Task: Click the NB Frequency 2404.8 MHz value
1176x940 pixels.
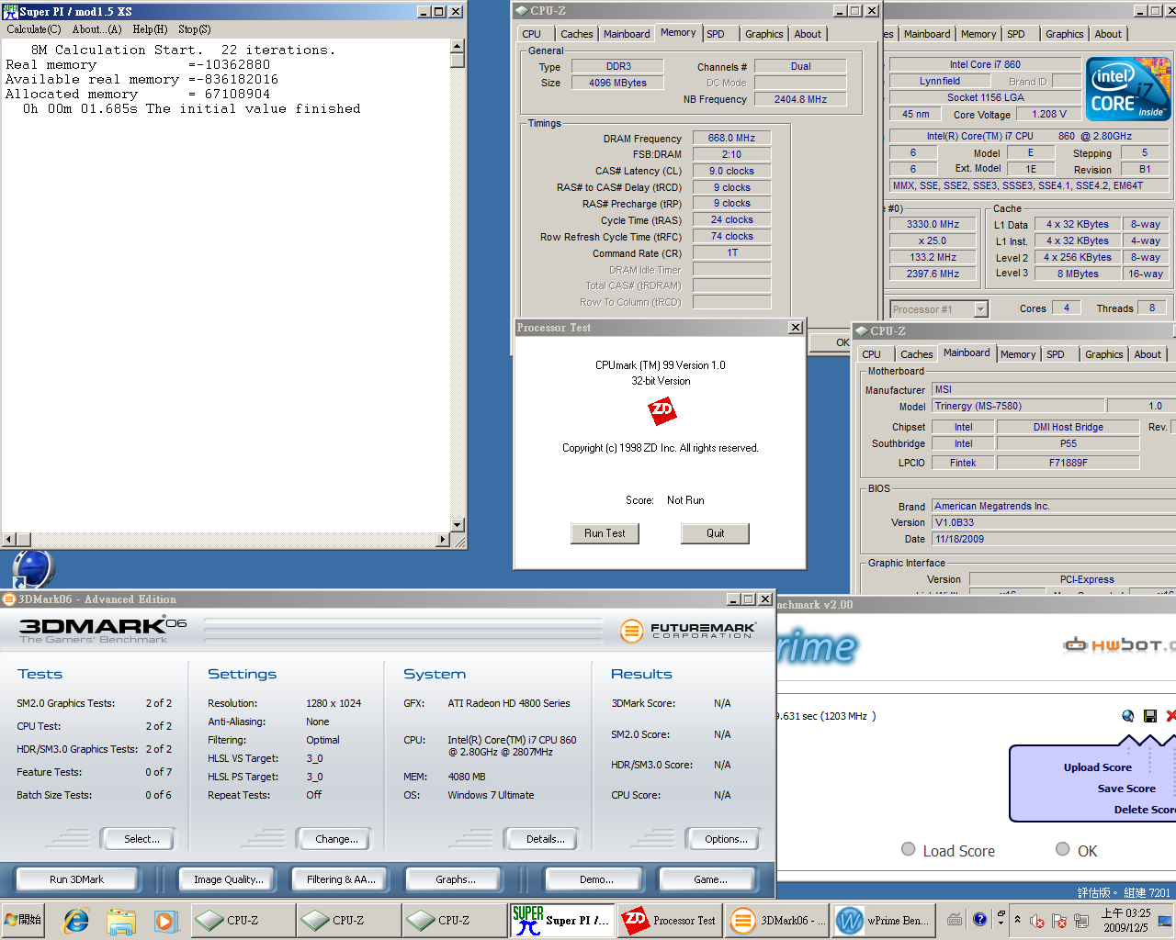Action: [x=800, y=99]
